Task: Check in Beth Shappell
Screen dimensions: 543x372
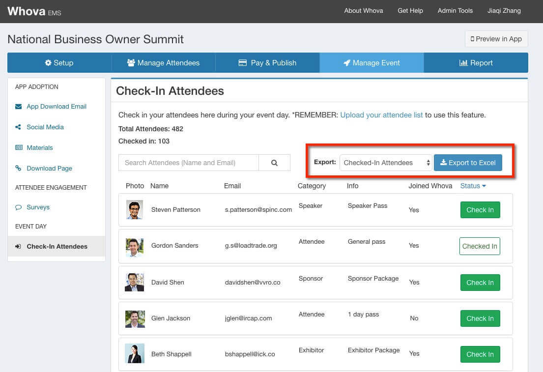Action: [480, 354]
